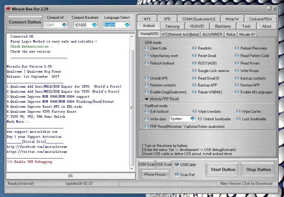Switch to the Samsung tab
The height and width of the screenshot is (197, 284).
[172, 26]
